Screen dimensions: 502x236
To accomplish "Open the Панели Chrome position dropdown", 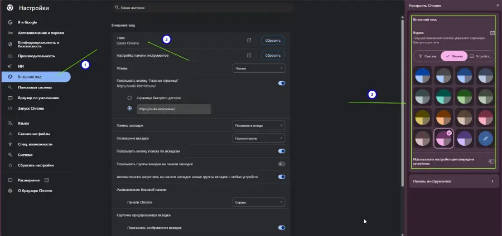I will coord(259,202).
